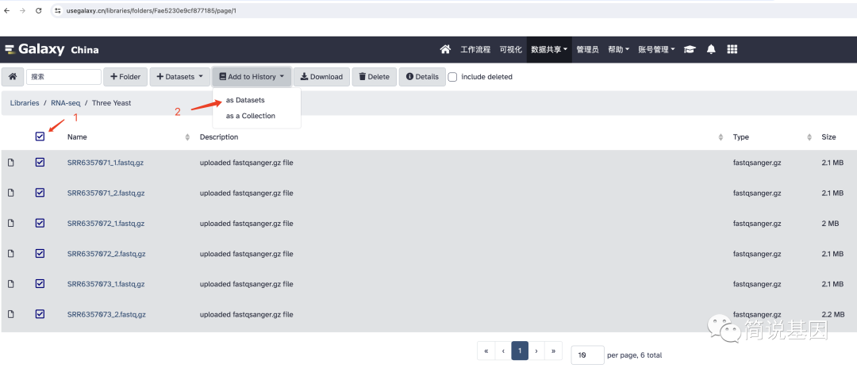Click the browser back arrow
The height and width of the screenshot is (368, 857).
(7, 10)
